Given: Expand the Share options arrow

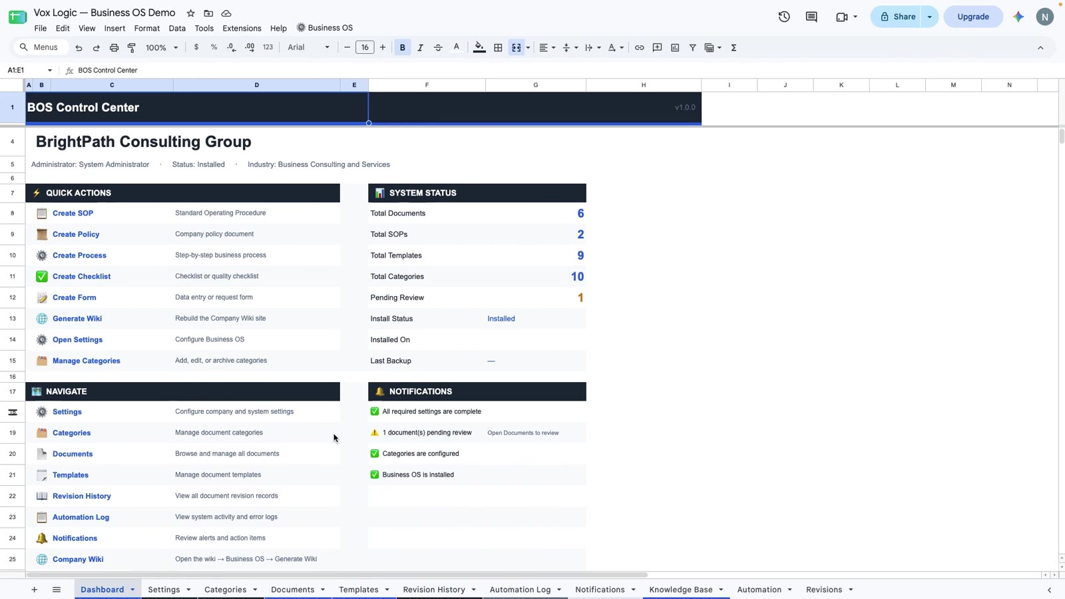Looking at the screenshot, I should coord(929,17).
